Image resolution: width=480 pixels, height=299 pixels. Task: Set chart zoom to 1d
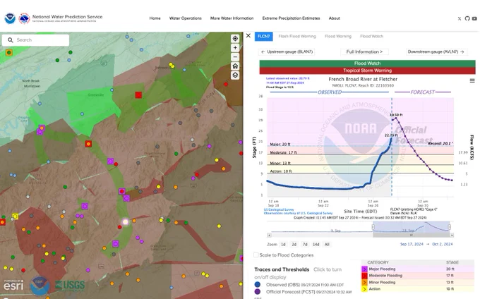pos(283,244)
